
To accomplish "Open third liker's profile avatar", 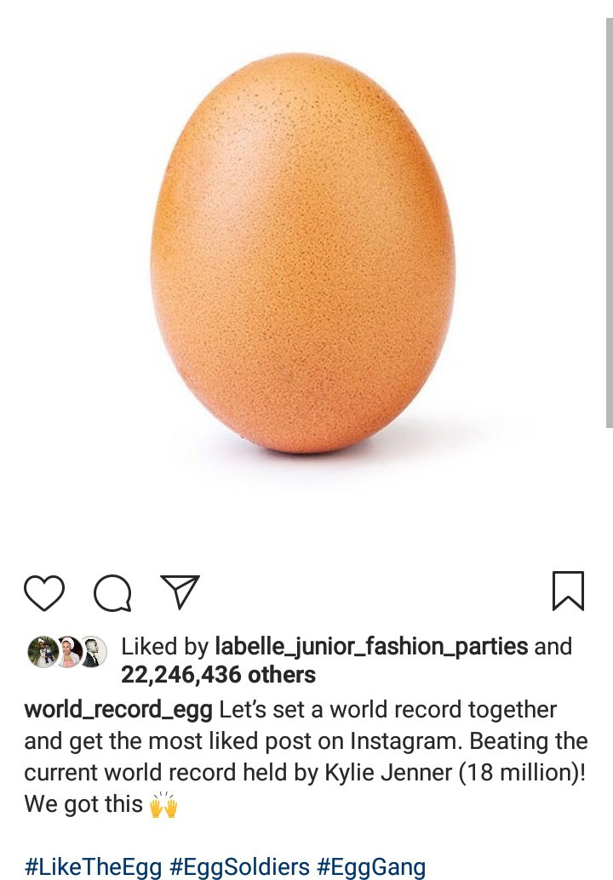I will 94,652.
